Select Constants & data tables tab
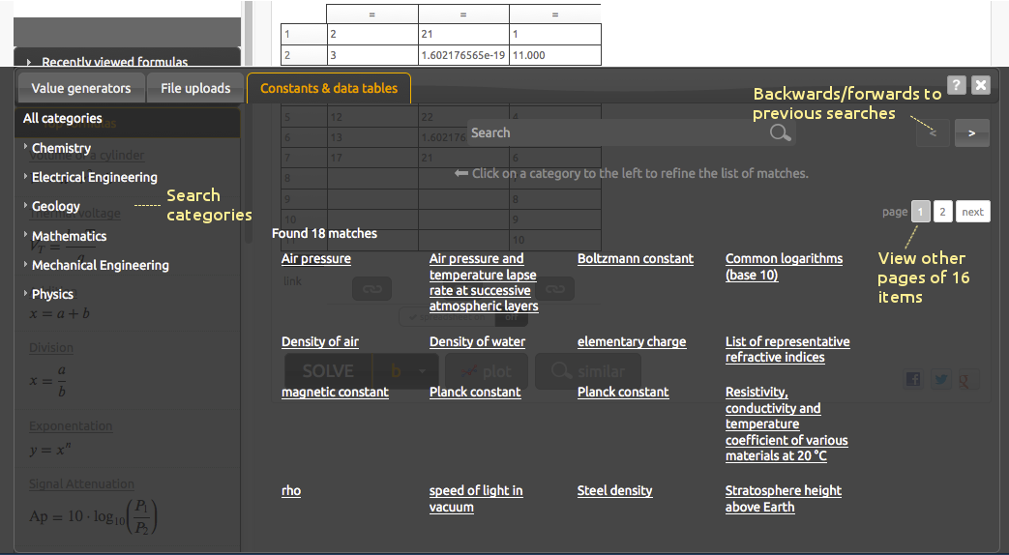This screenshot has height=555, width=1009. point(329,88)
